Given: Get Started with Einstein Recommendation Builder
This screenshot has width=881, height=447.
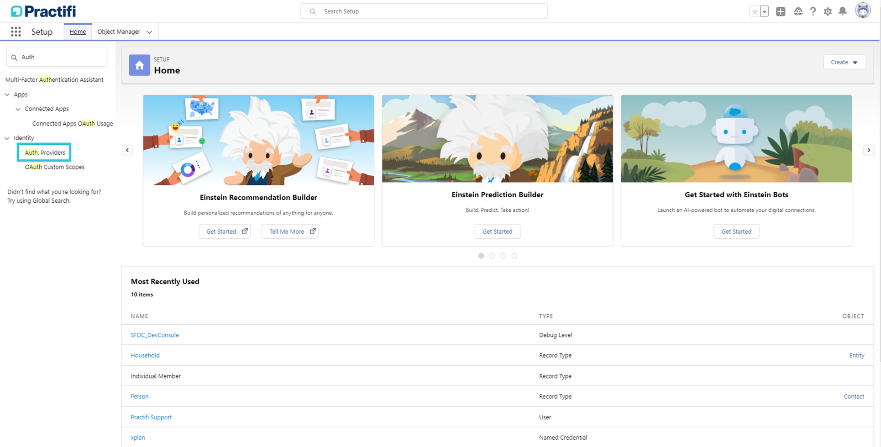Looking at the screenshot, I should (x=225, y=231).
